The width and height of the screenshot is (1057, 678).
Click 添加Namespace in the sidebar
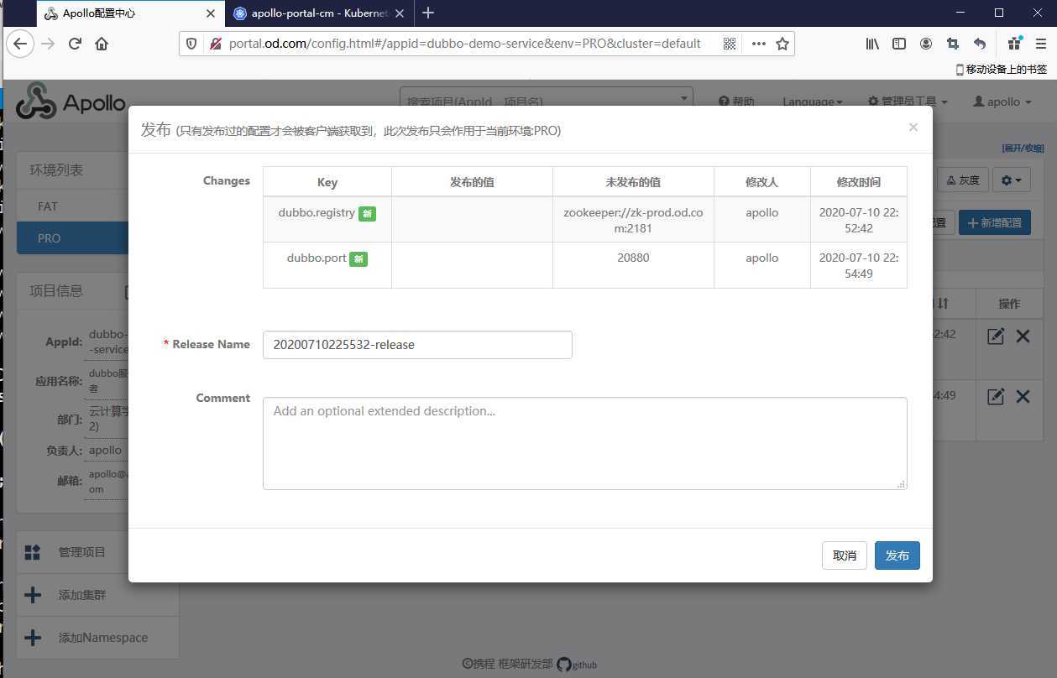(97, 638)
